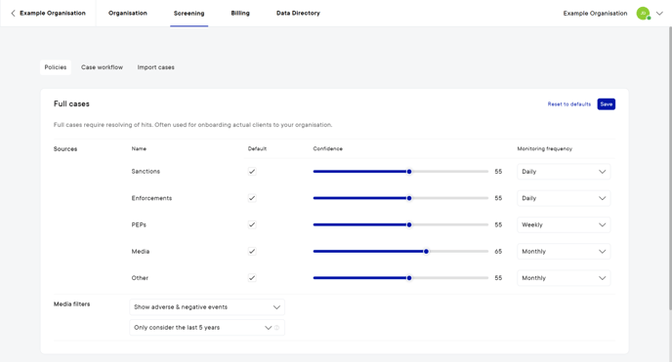The height and width of the screenshot is (362, 672).
Task: Select the Policies sub-tab
Action: coord(56,67)
